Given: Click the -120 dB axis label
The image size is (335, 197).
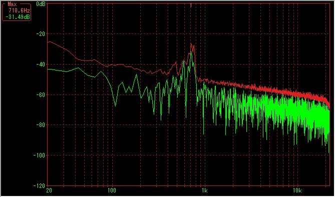Looking at the screenshot, I should 40,185.
